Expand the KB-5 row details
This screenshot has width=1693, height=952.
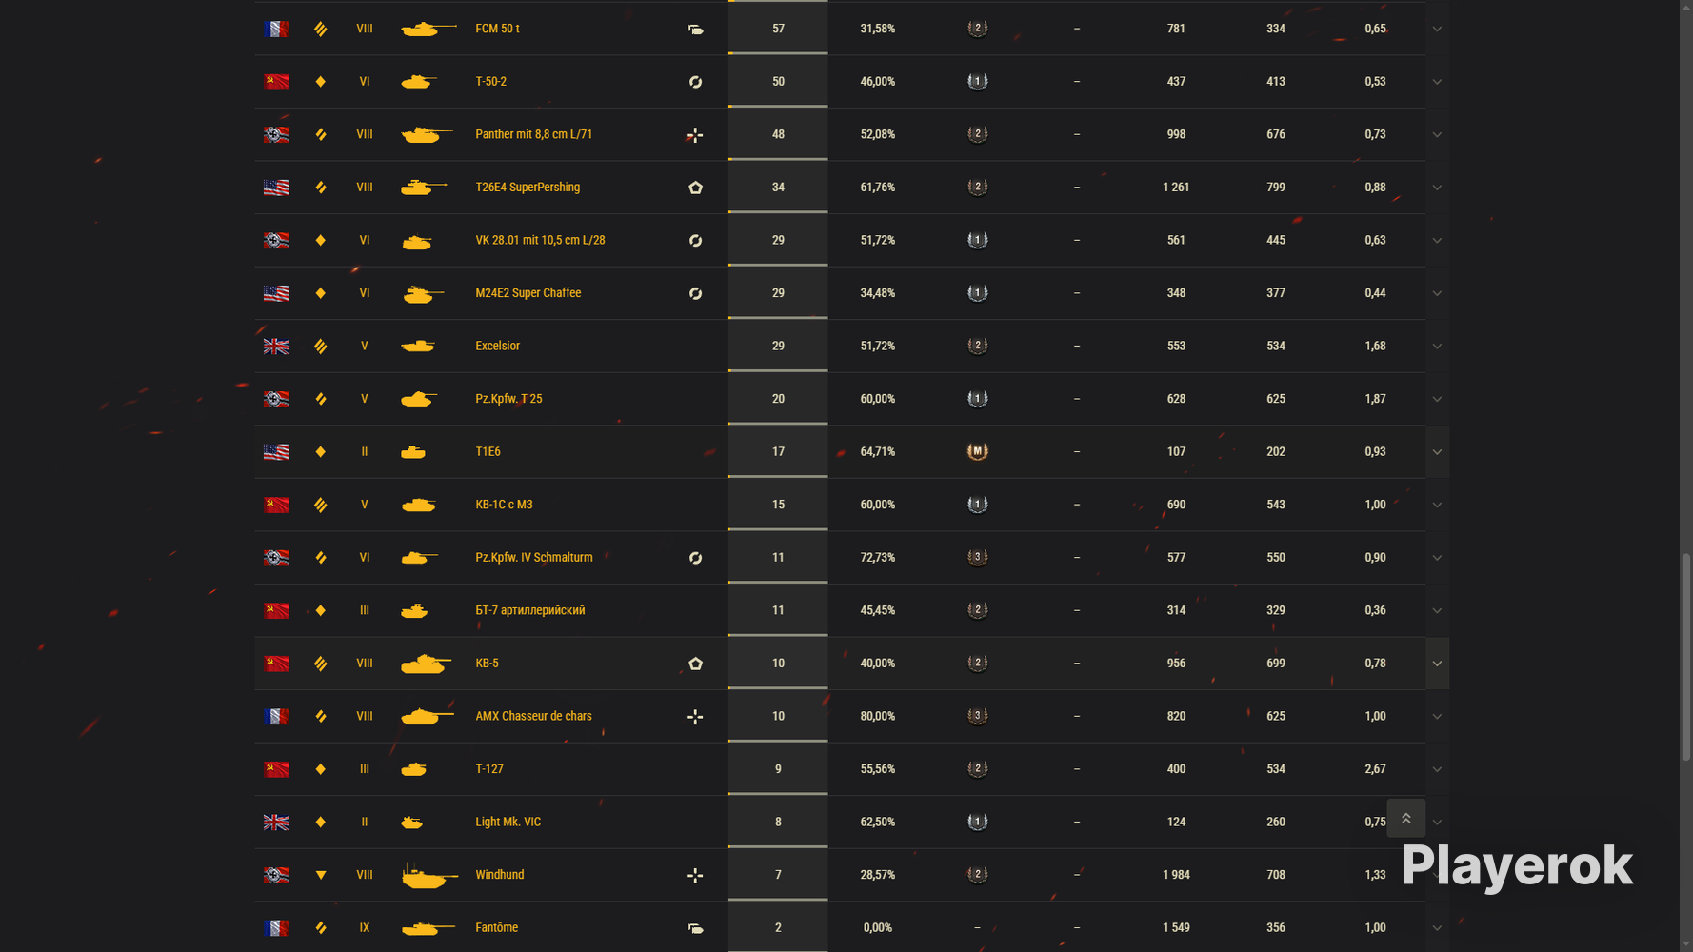[x=1437, y=664]
